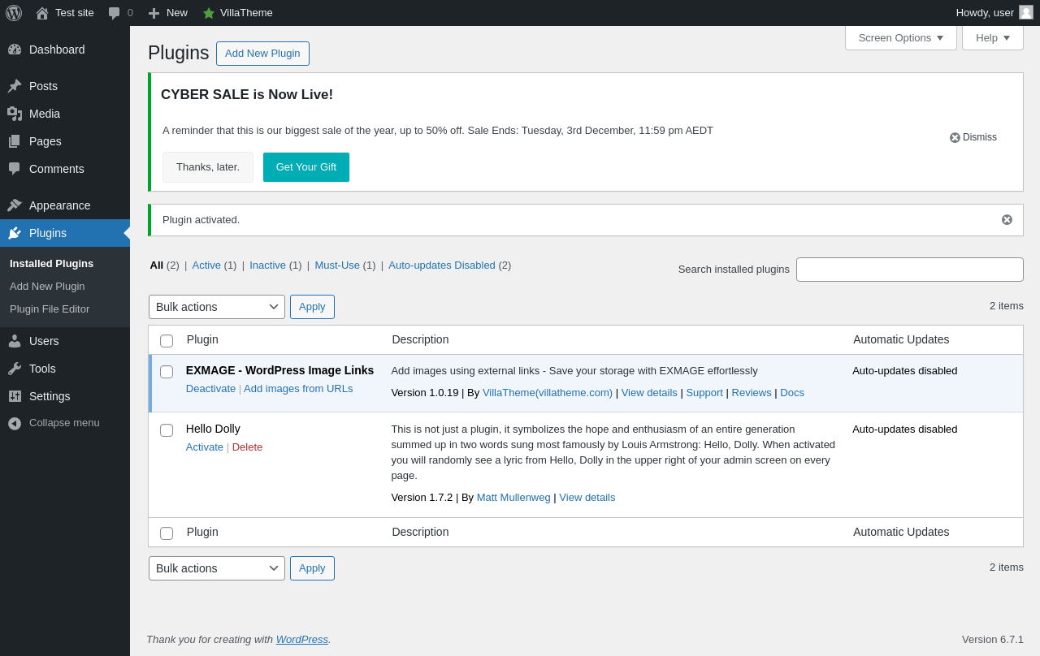The width and height of the screenshot is (1040, 656).
Task: Open Howdy, user account menu
Action: (994, 13)
